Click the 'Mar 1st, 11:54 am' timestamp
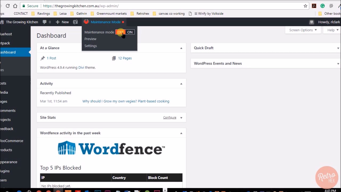Viewport: 341px width, 192px height. tap(54, 101)
